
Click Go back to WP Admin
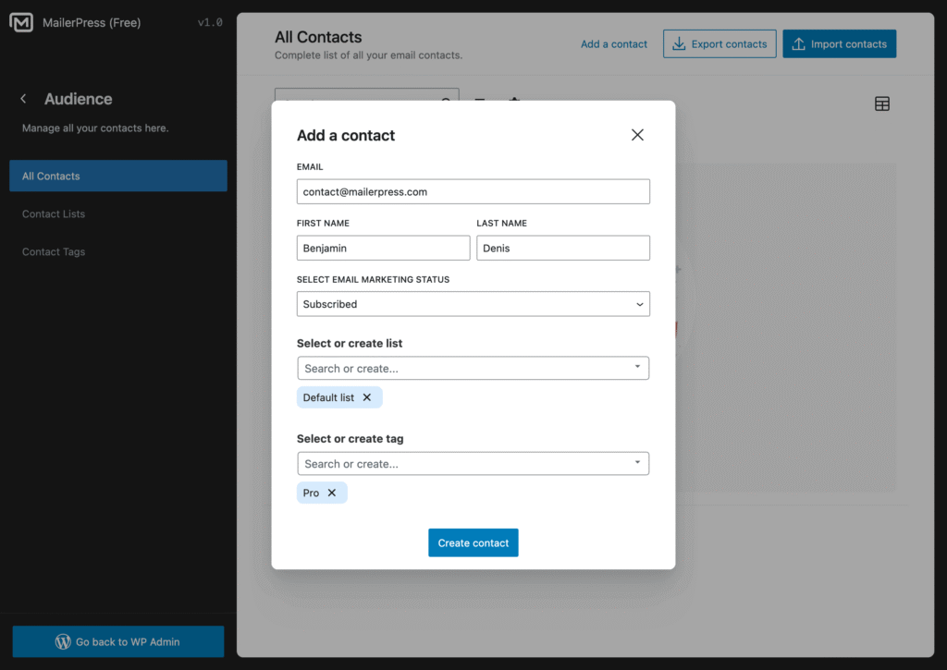(117, 641)
